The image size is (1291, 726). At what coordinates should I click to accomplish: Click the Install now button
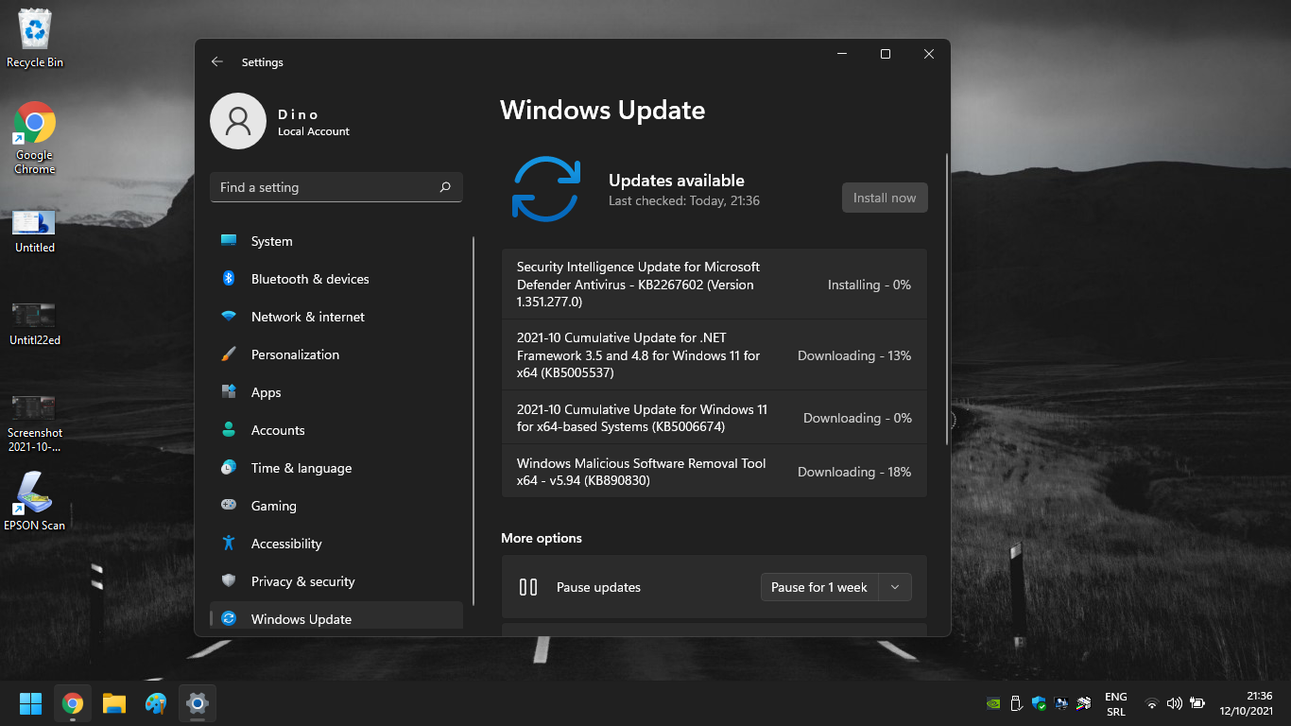point(885,198)
